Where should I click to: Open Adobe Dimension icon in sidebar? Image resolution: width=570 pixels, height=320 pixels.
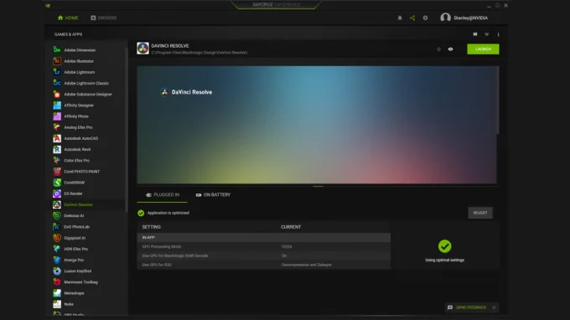(57, 49)
